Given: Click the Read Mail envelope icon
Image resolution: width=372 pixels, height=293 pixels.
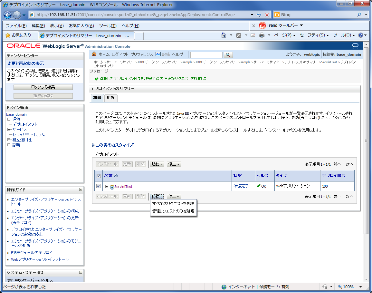Looking at the screenshot, I should (253, 35).
